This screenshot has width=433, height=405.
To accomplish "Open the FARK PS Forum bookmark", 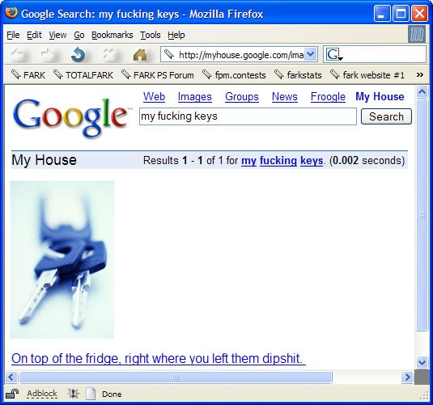I will point(157,75).
